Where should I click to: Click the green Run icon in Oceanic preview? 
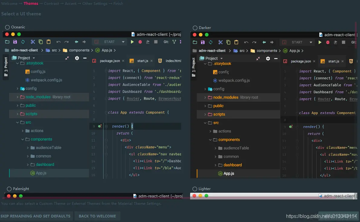tap(132, 42)
